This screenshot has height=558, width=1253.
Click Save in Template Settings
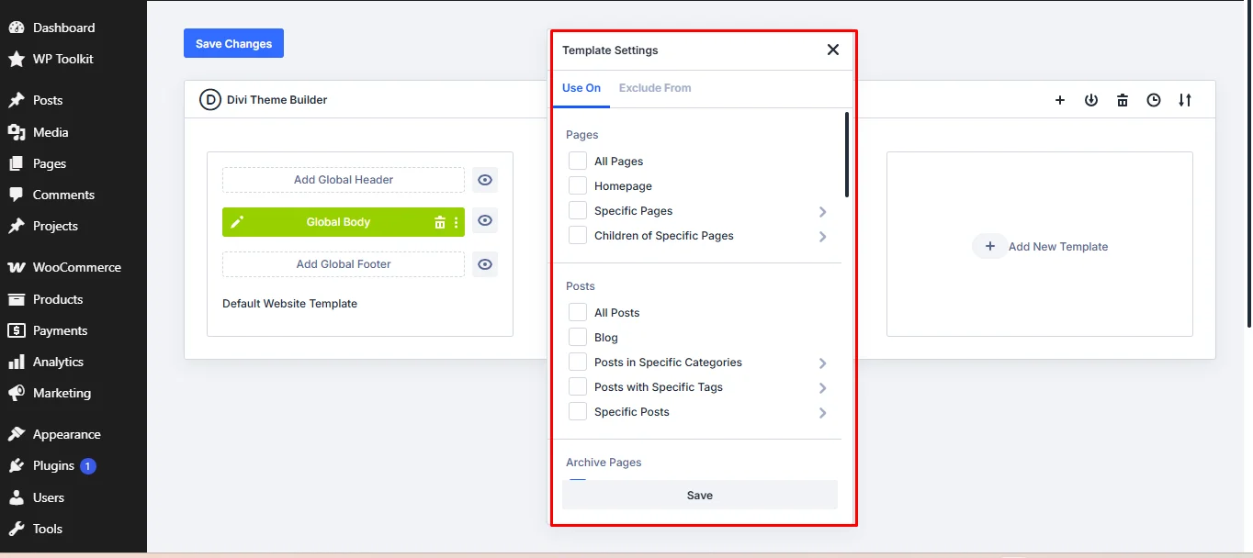click(700, 495)
